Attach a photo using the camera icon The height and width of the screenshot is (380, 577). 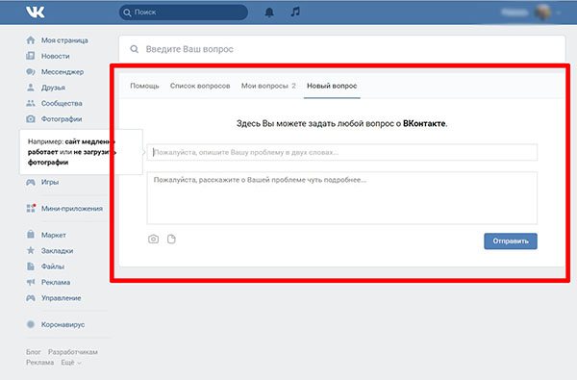point(154,239)
